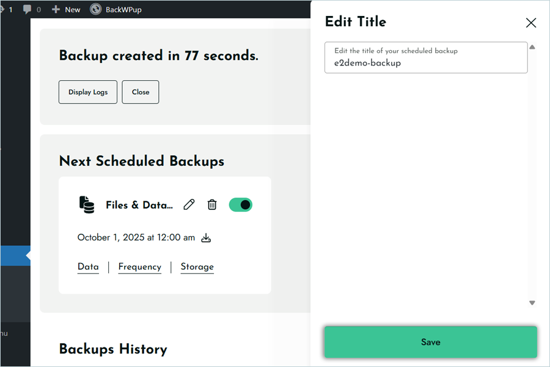This screenshot has width=550, height=367.
Task: Click the scheduled backup title input field
Action: (425, 62)
